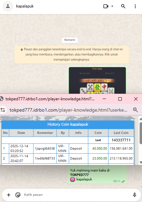Click VIP-MNN cell in row 1
142x202 pixels.
point(63,148)
